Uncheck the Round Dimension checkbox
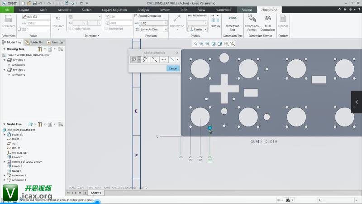The width and height of the screenshot is (362, 204). tap(136, 16)
